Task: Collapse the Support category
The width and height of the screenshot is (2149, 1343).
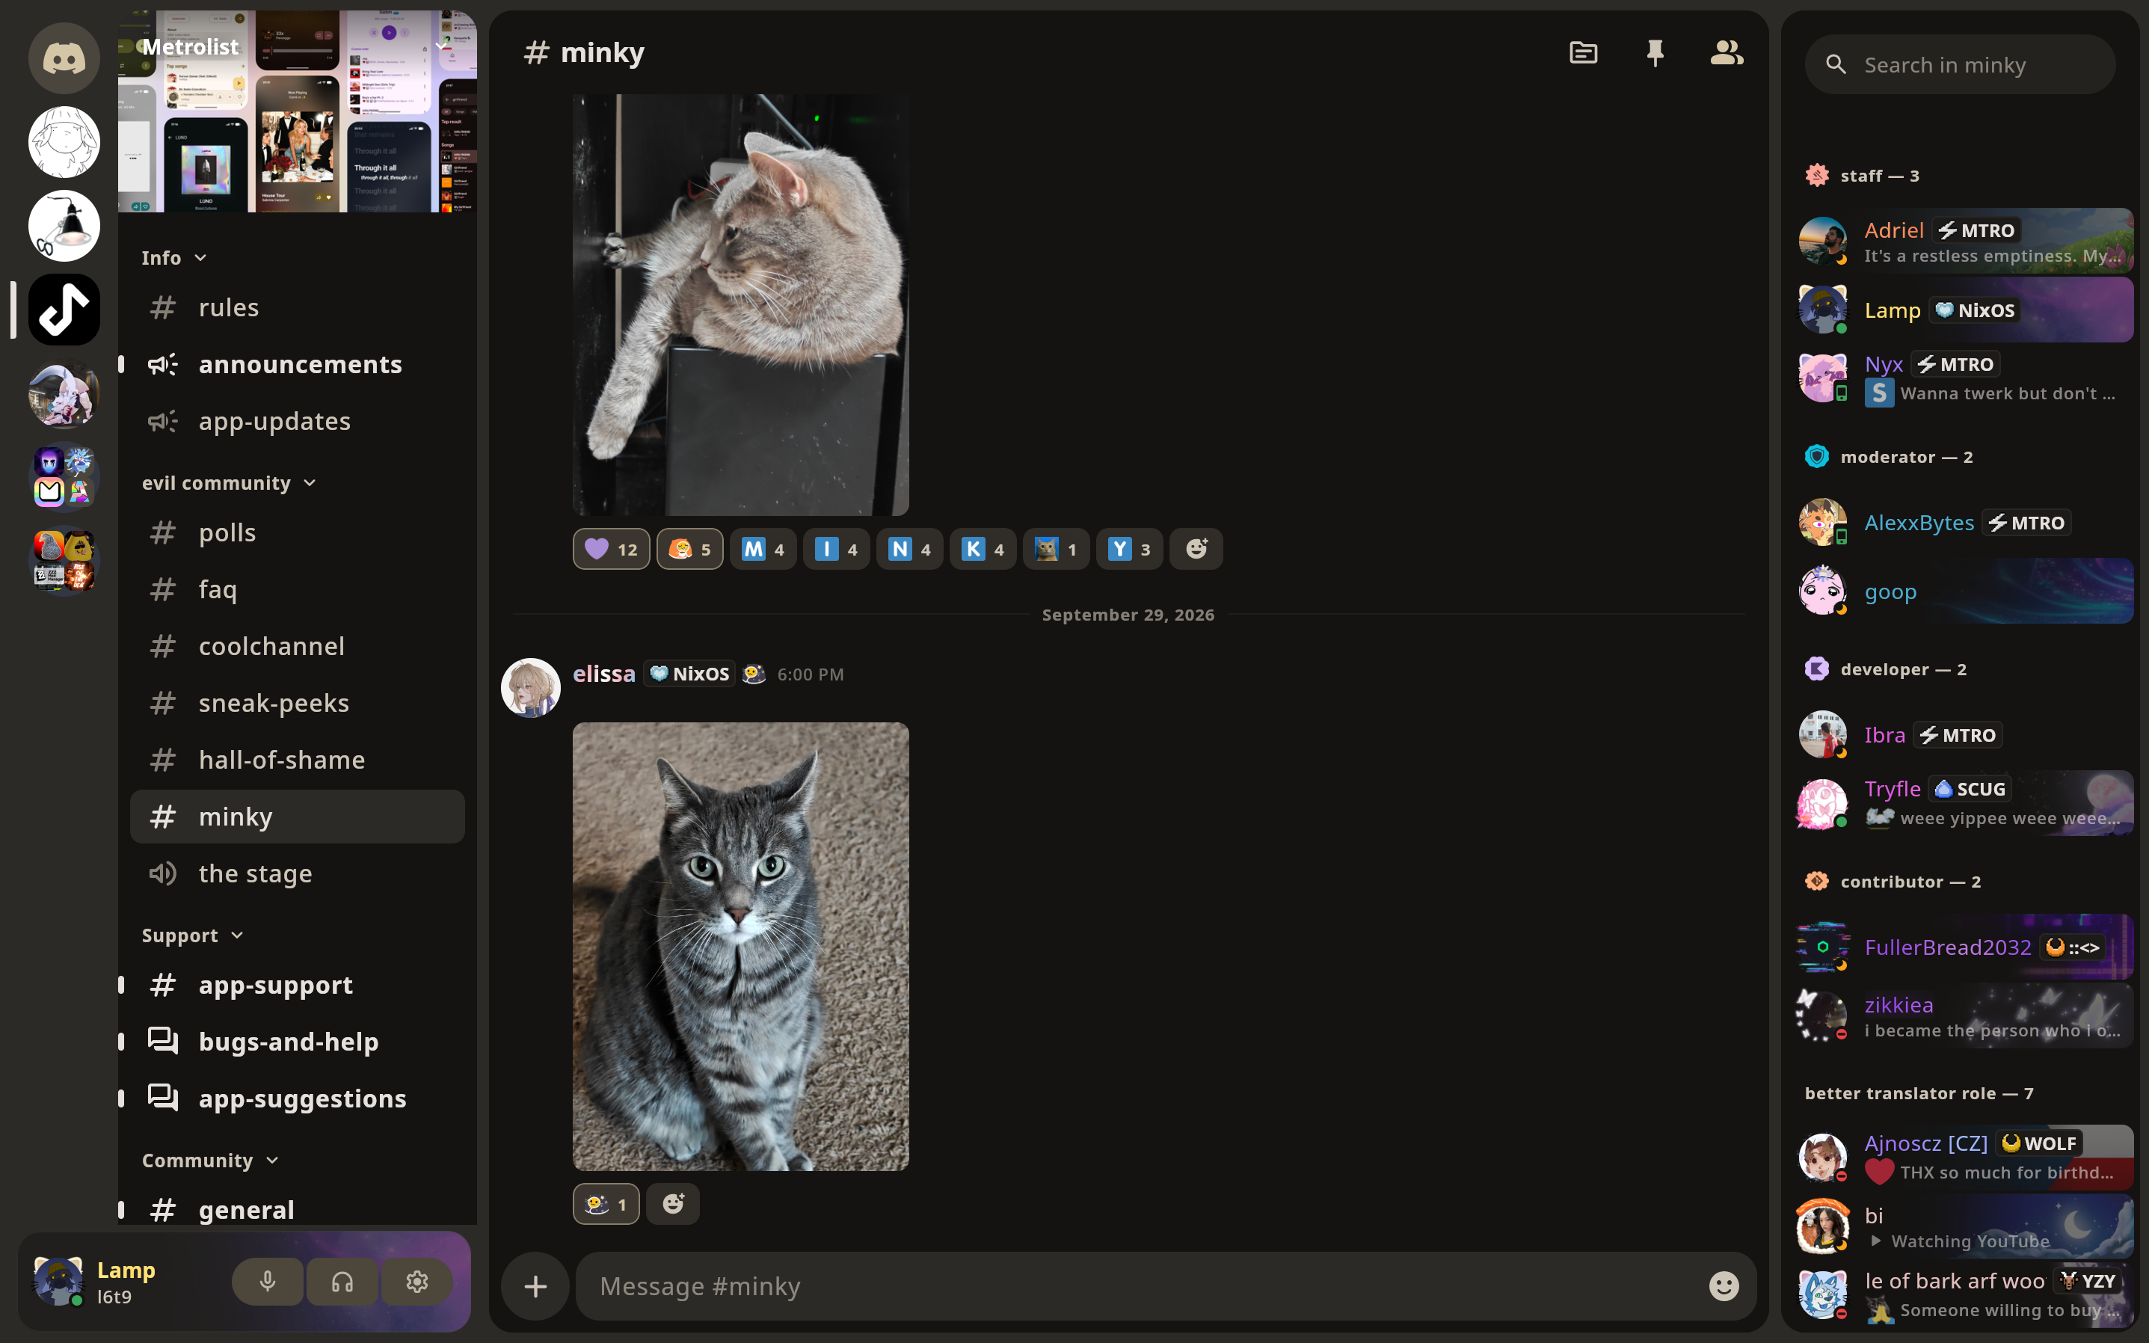Action: 193,935
